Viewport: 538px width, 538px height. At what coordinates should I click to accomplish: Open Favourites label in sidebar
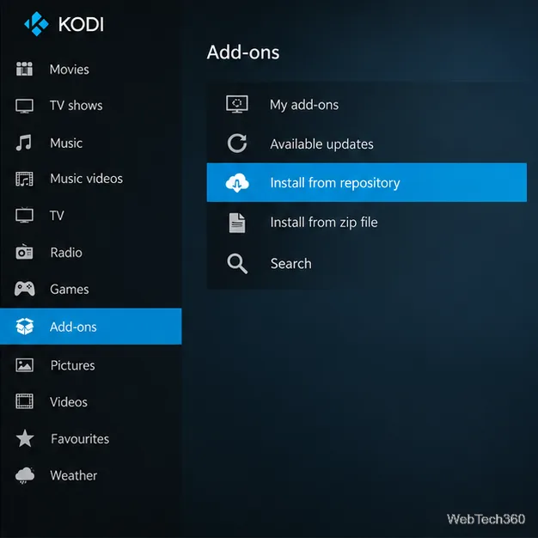(80, 439)
